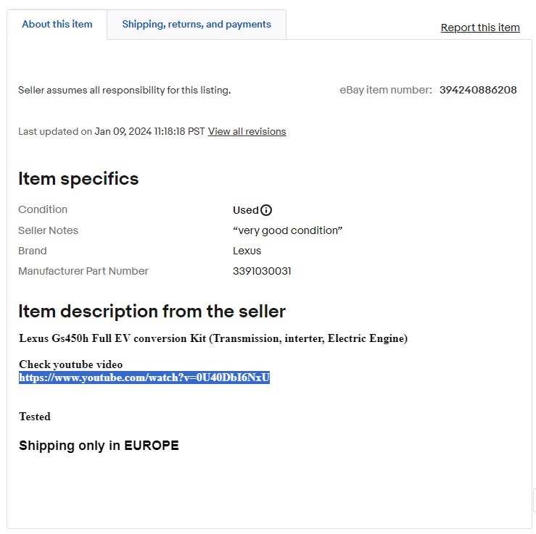
Task: Click the Lexus Gs450h conversion kit title line
Action: coord(213,338)
